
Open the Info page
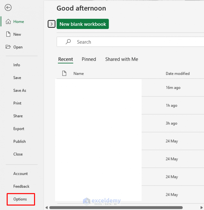(x=16, y=65)
